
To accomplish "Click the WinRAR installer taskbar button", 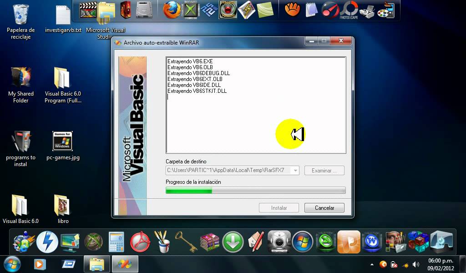I will [125, 264].
